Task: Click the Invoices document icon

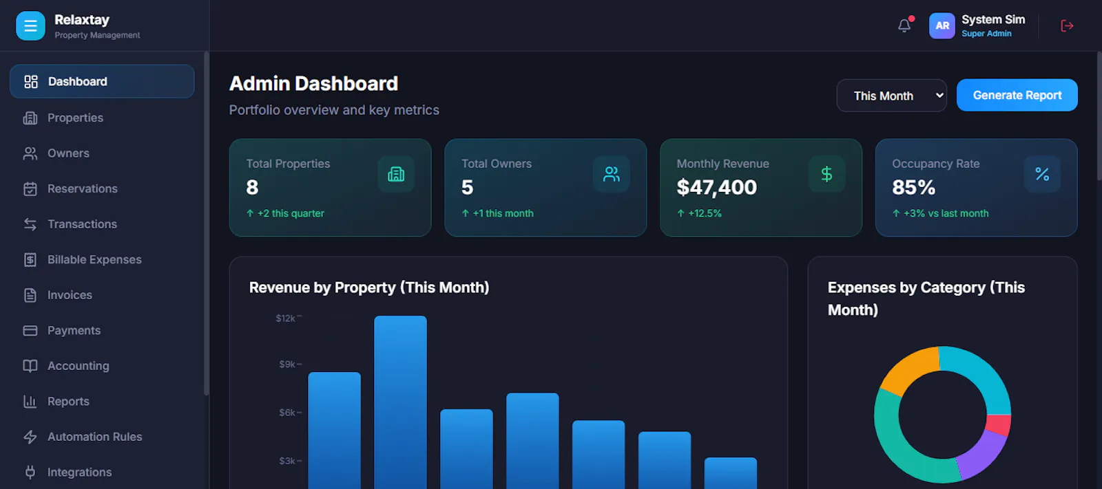Action: (30, 295)
